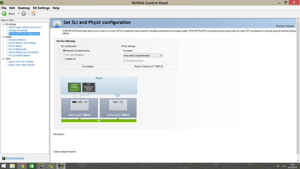Click the GeForce GT 750M (2) GPU box

(118, 108)
